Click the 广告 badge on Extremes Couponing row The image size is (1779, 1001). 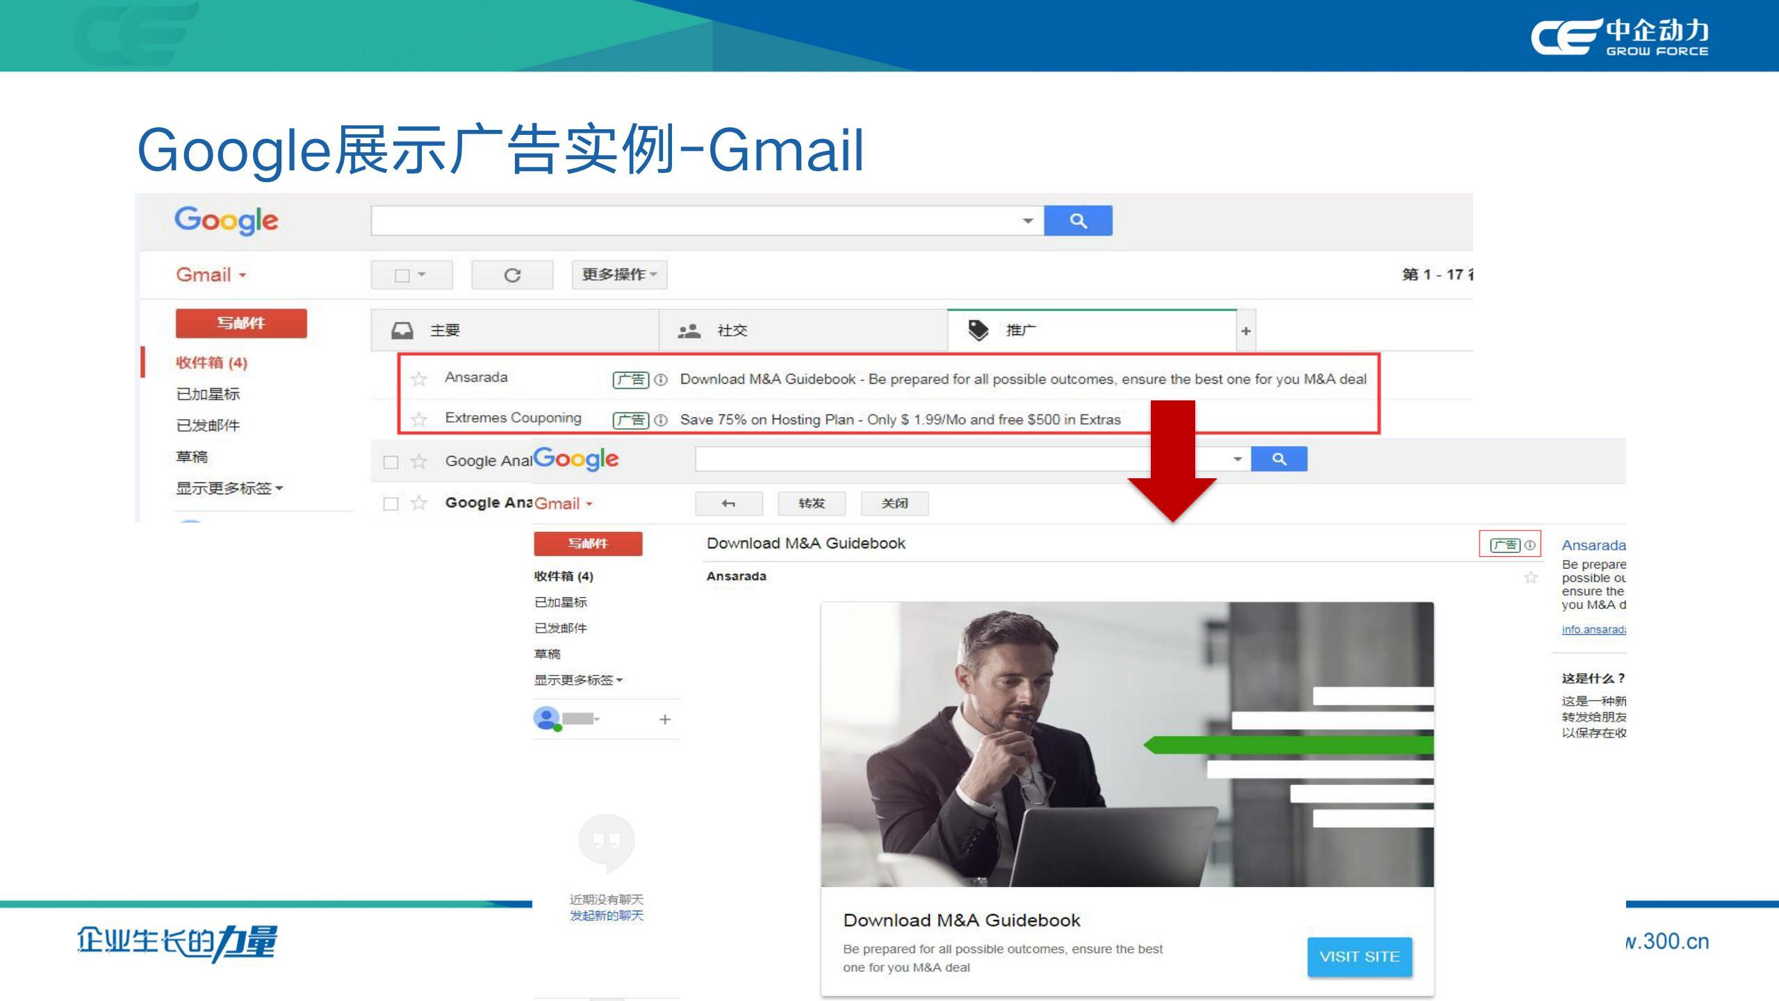coord(631,420)
